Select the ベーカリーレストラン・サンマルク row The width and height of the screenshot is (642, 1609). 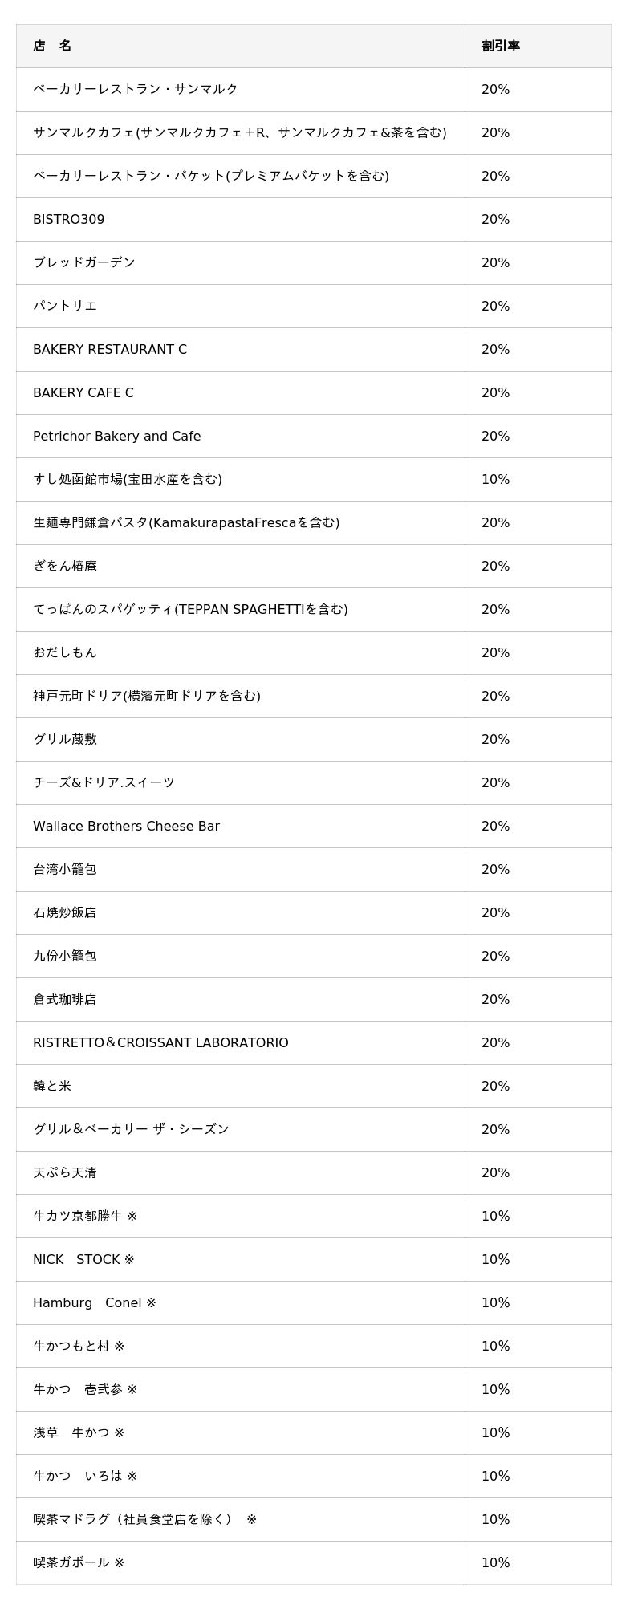click(x=313, y=89)
